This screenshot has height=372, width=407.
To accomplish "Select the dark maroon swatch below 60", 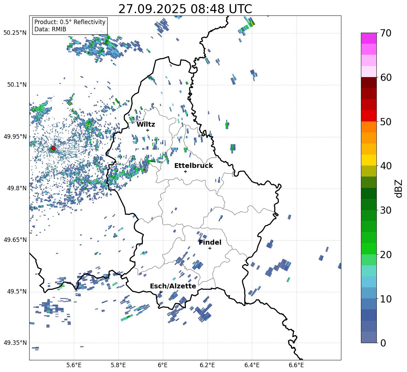I will click(368, 83).
